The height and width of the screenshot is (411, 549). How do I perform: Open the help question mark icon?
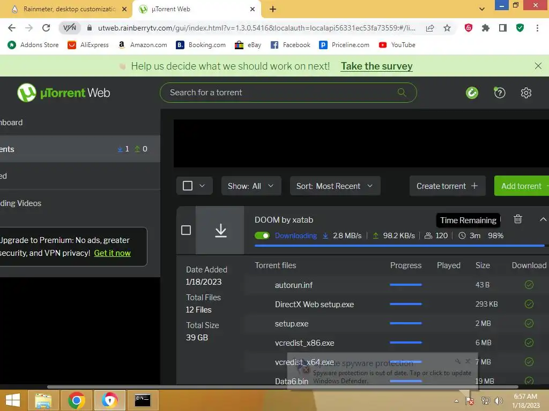500,93
